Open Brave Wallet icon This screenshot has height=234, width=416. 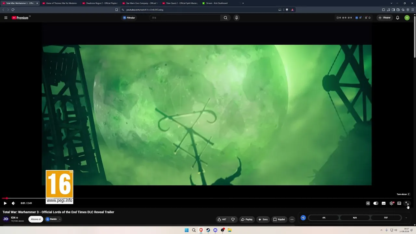point(398,10)
